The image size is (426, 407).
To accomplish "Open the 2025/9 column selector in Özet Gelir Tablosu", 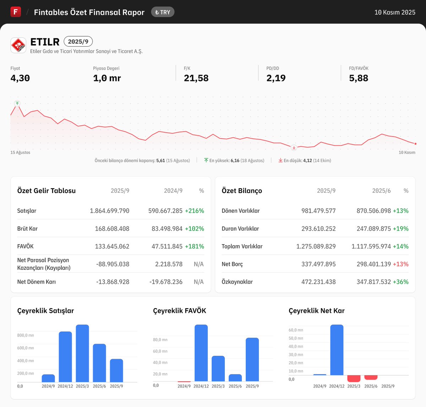I will pos(120,191).
